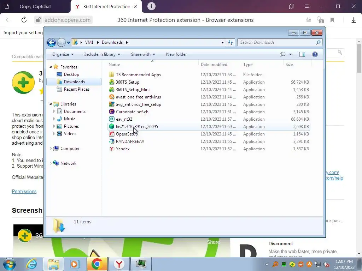This screenshot has width=362, height=271.
Task: Click the change your view icon
Action: [283, 54]
